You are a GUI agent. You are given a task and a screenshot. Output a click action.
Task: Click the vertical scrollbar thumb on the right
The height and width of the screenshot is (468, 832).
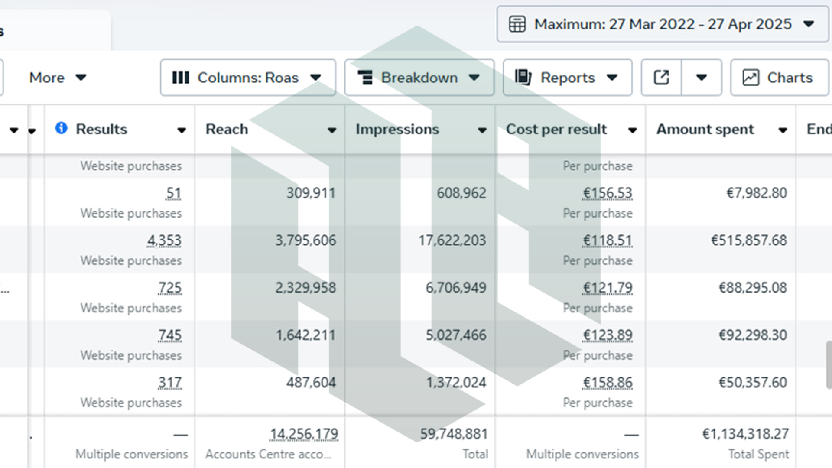829,365
